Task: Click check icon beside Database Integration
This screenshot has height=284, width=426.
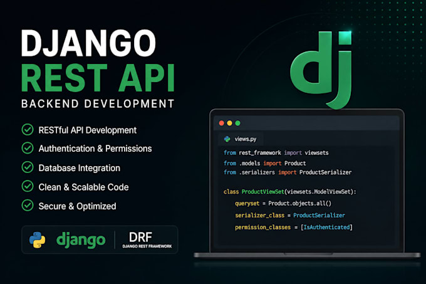Action: (x=28, y=167)
